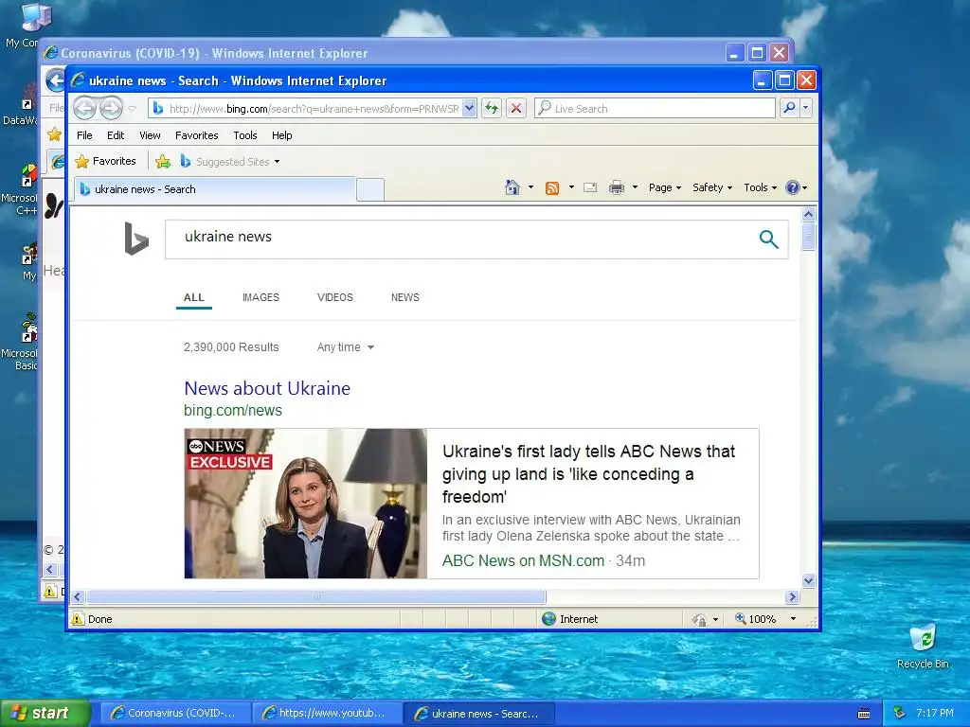Image resolution: width=970 pixels, height=727 pixels.
Task: Click the 100% zoom level button
Action: click(755, 619)
